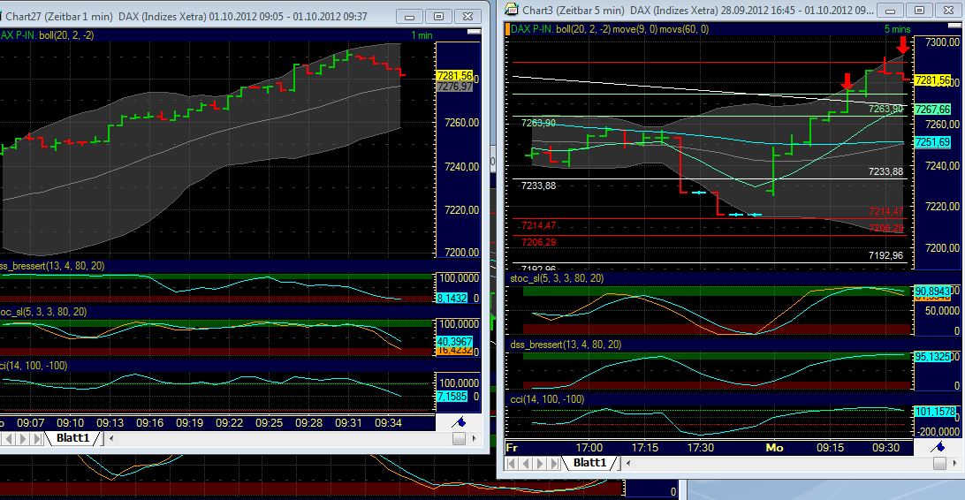965x500 pixels.
Task: Go to next sheet in Chart3
Action: pos(542,463)
